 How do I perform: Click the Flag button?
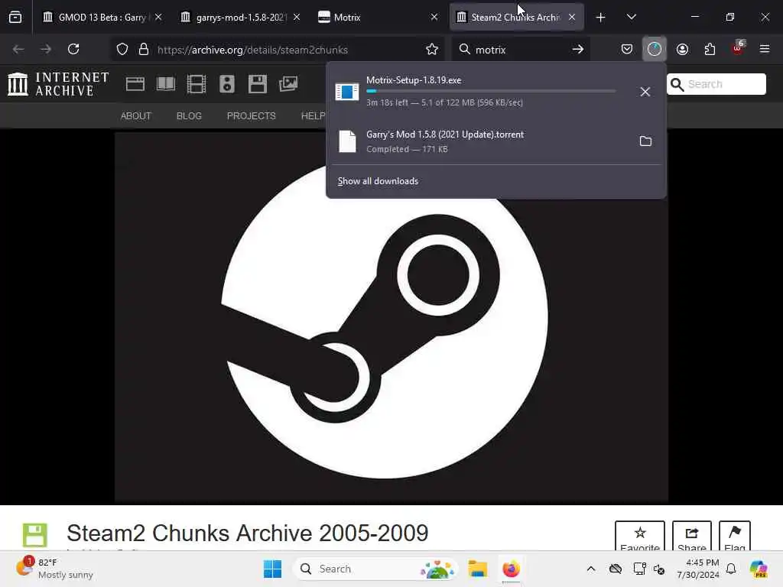point(735,537)
